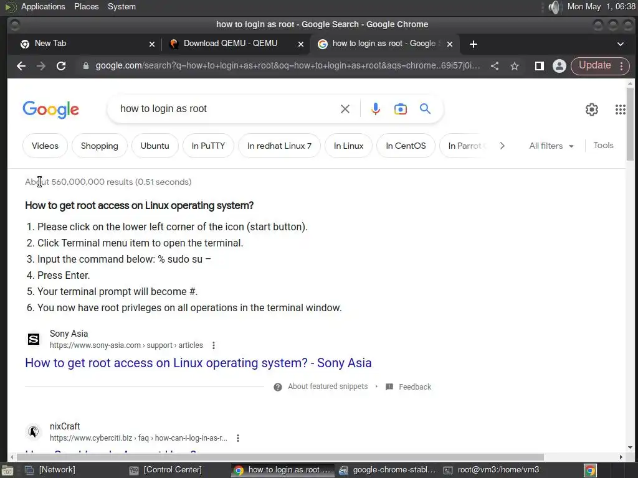This screenshot has height=478, width=638.
Task: Submit search with magnifier icon
Action: click(425, 108)
